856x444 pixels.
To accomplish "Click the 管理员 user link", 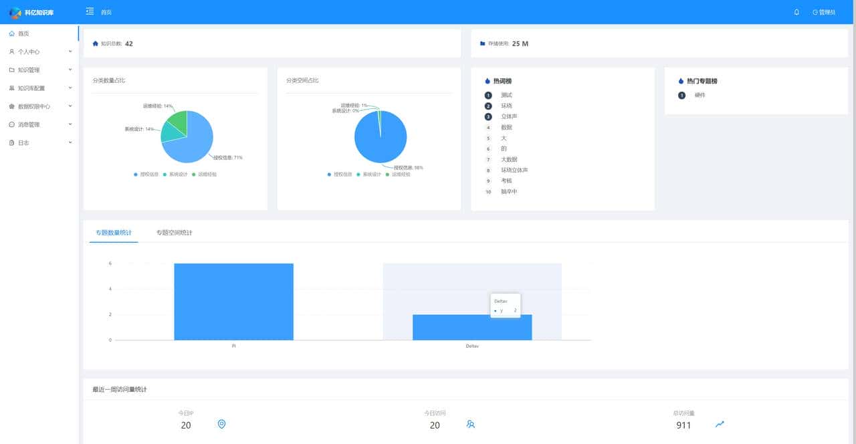I will [824, 12].
